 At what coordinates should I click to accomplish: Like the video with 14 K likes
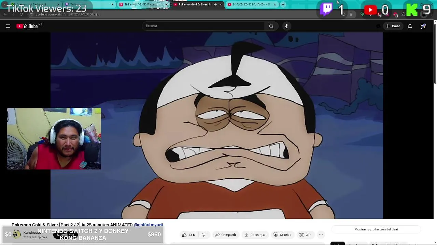(x=188, y=235)
